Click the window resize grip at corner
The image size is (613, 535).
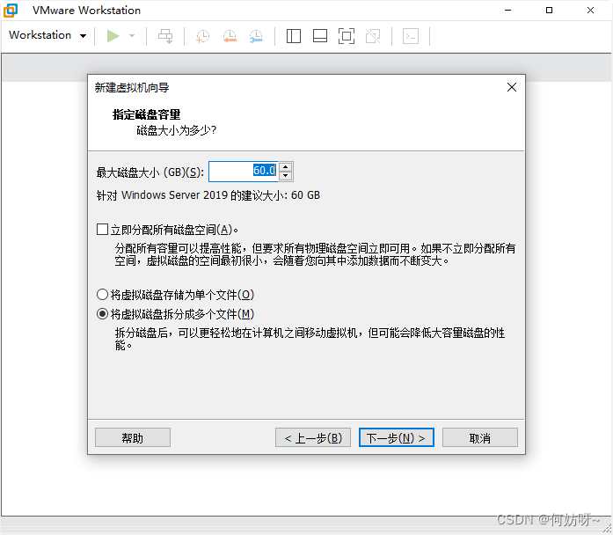coord(607,529)
